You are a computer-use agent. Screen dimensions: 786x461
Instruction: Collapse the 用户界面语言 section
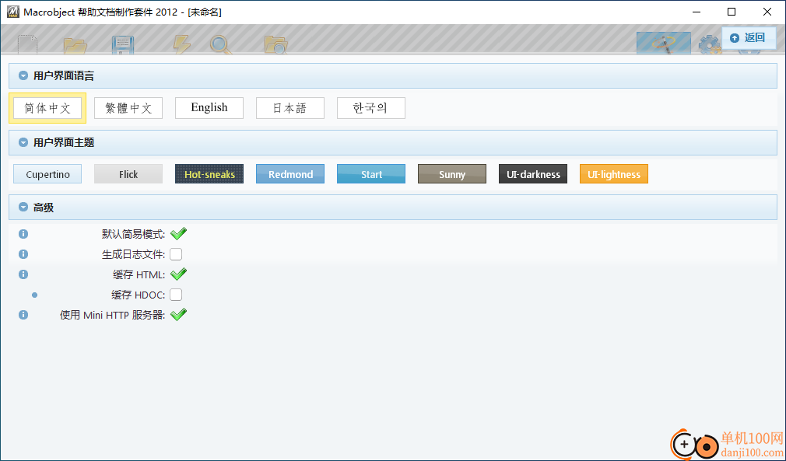[x=23, y=76]
